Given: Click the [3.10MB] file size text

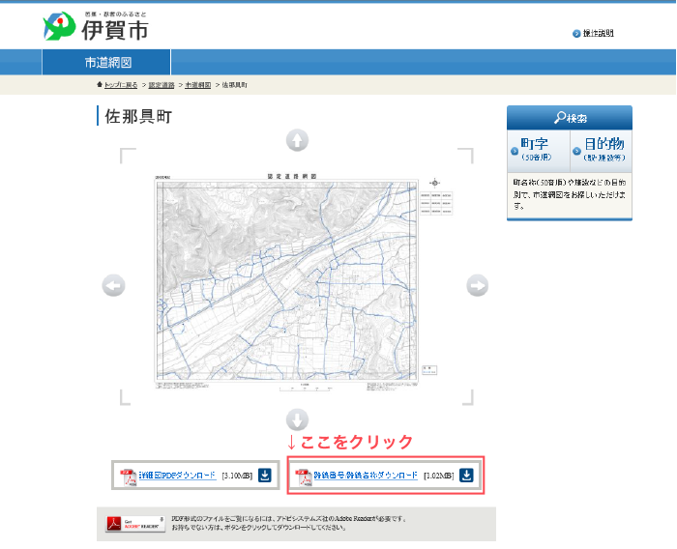Looking at the screenshot, I should (x=237, y=476).
